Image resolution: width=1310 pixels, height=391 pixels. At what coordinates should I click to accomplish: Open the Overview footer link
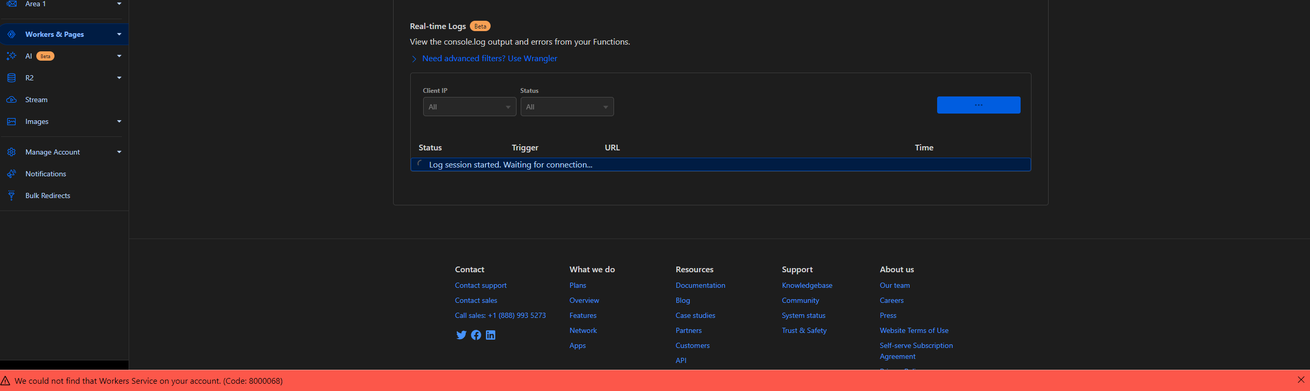pyautogui.click(x=584, y=300)
